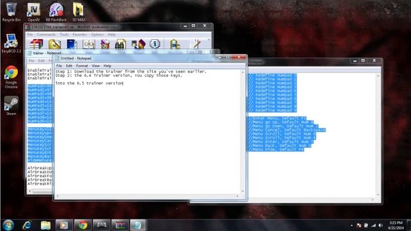
Task: Click the 'Step 2: the 6.4 Trainer version' line
Action: pyautogui.click(x=118, y=76)
